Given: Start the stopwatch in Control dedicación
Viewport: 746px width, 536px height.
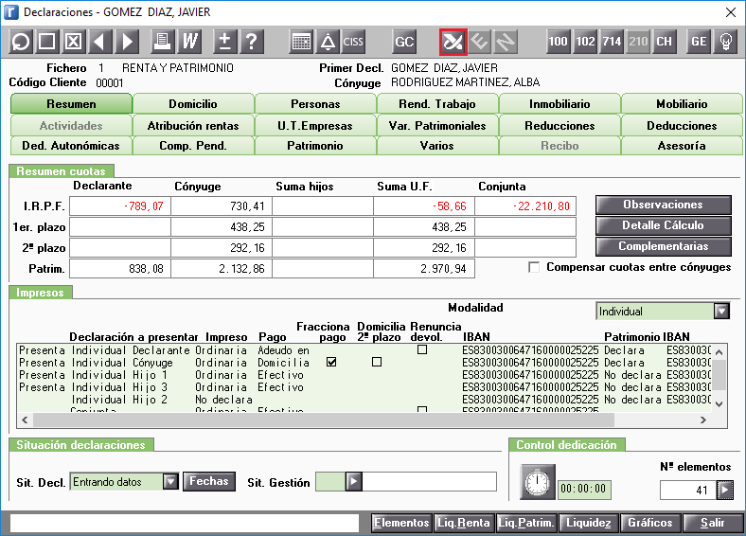Looking at the screenshot, I should pos(538,482).
